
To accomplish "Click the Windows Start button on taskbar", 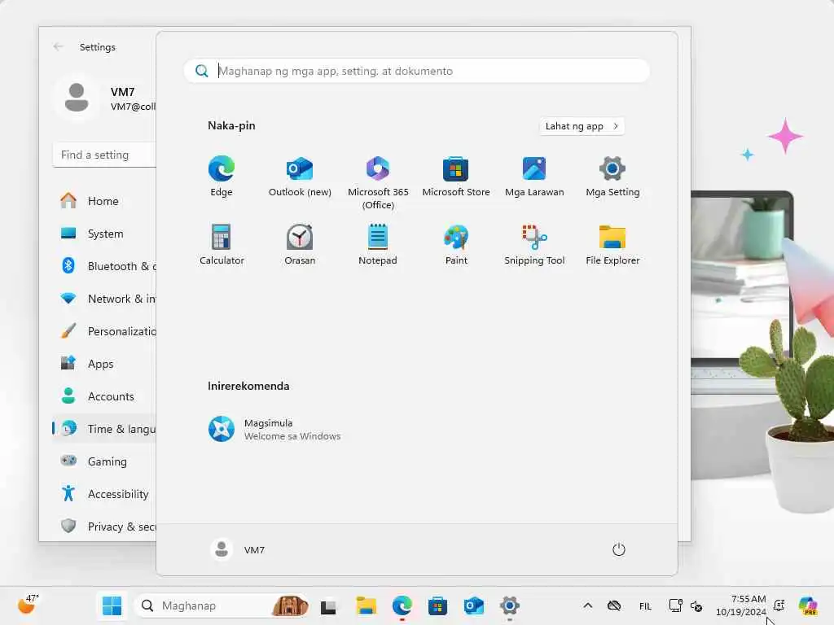I will 112,605.
